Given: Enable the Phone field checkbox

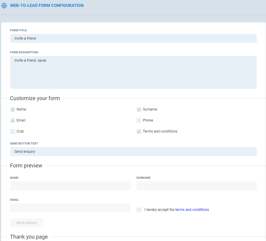Looking at the screenshot, I should point(139,120).
